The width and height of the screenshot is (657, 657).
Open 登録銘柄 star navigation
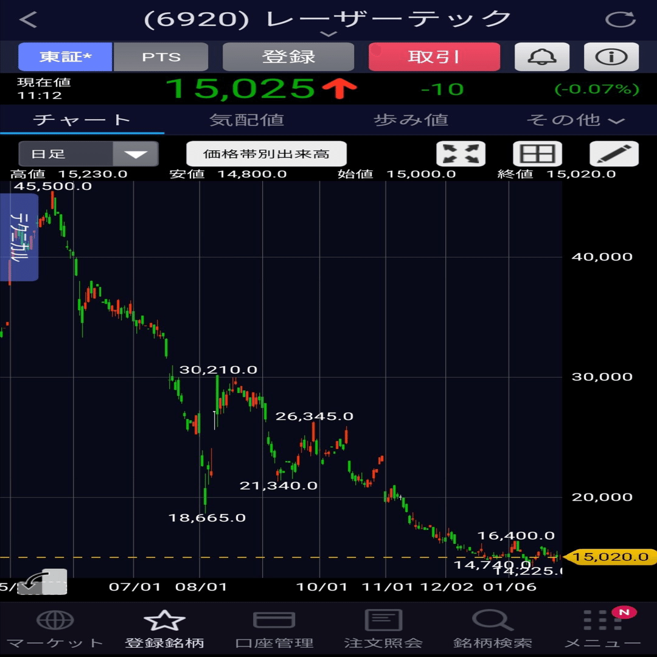click(164, 630)
